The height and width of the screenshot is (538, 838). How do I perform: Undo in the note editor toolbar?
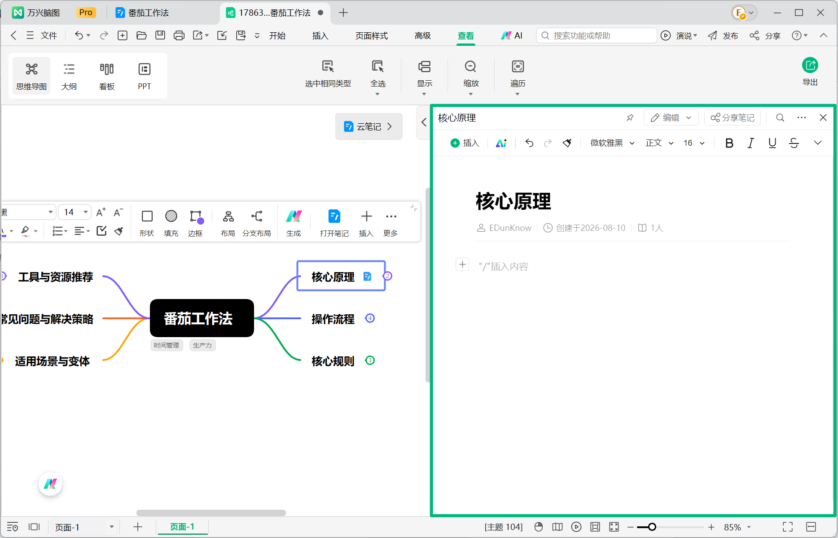(x=529, y=143)
